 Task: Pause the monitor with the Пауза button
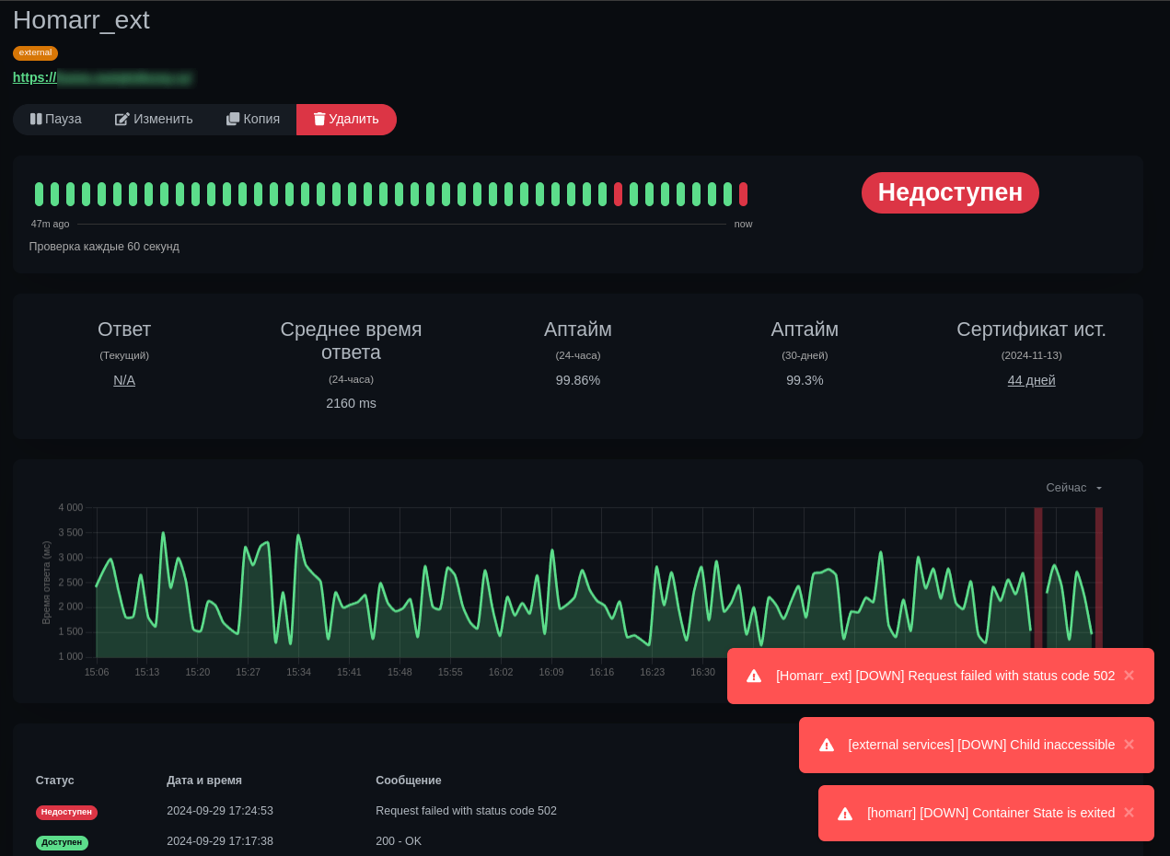(x=56, y=120)
